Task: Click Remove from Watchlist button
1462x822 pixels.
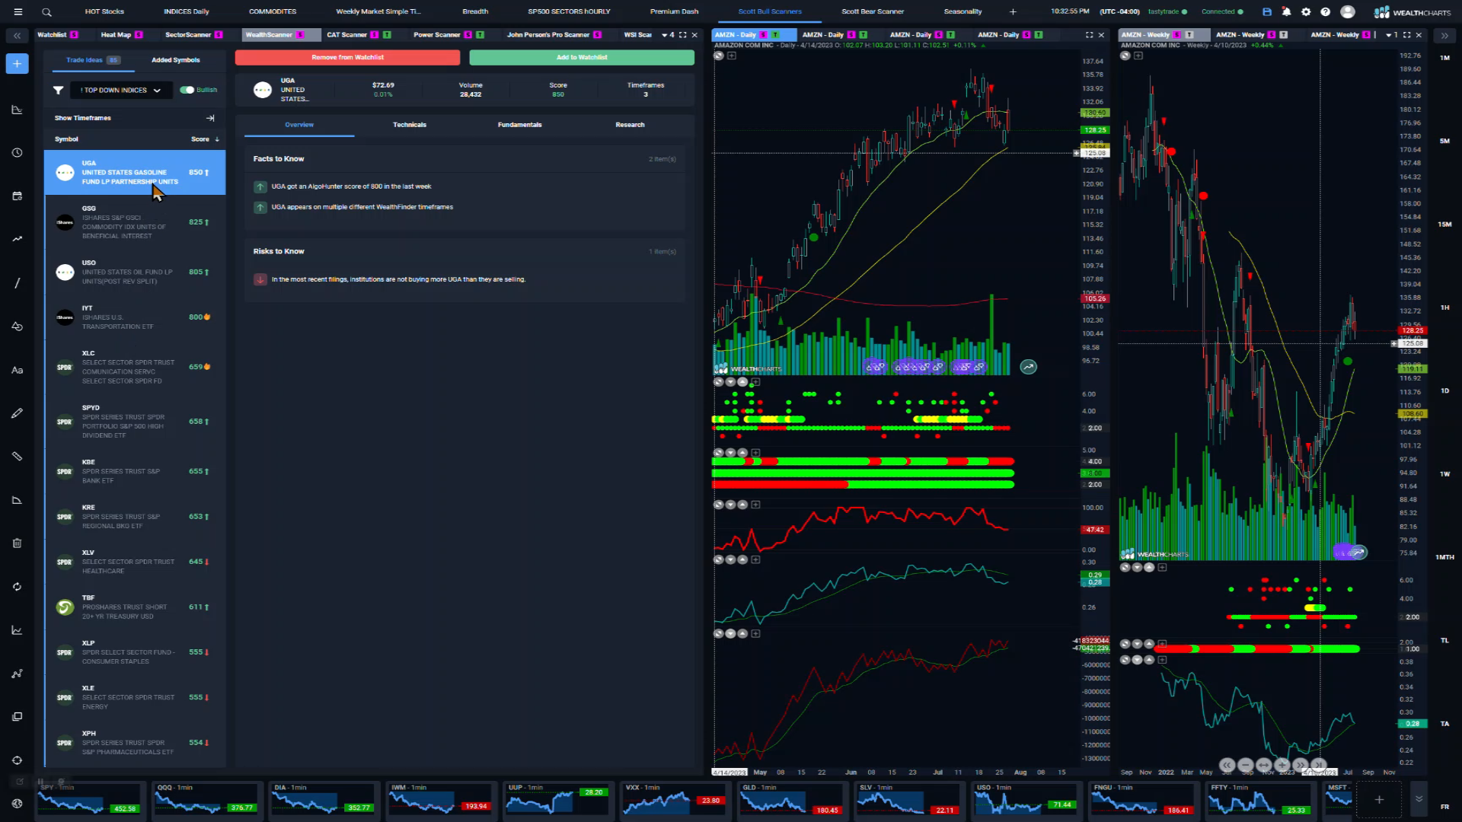Action: [x=347, y=57]
